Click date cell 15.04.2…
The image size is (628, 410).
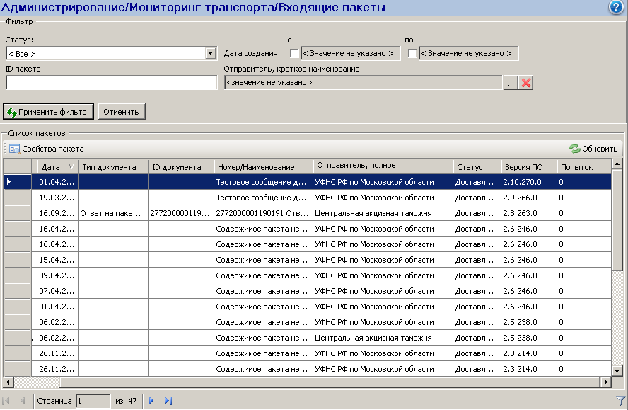point(57,260)
